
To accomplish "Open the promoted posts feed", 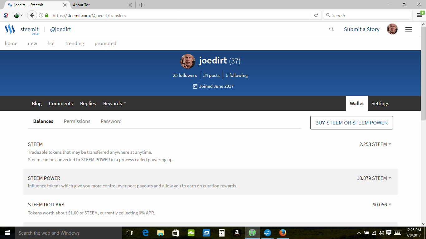I will (105, 44).
